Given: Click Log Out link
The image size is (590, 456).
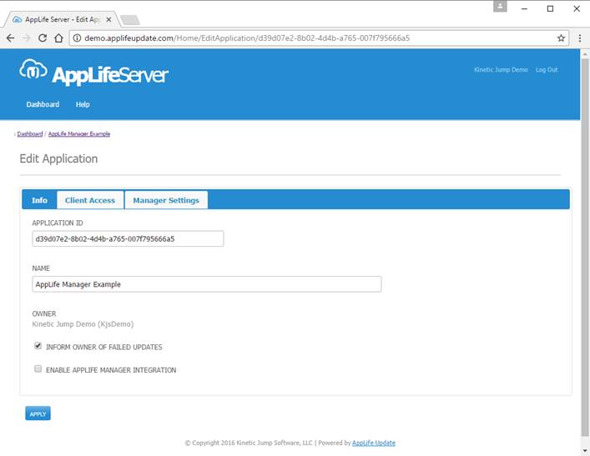Looking at the screenshot, I should click(547, 69).
